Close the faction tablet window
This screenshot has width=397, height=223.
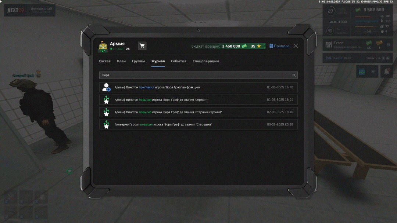(x=296, y=46)
